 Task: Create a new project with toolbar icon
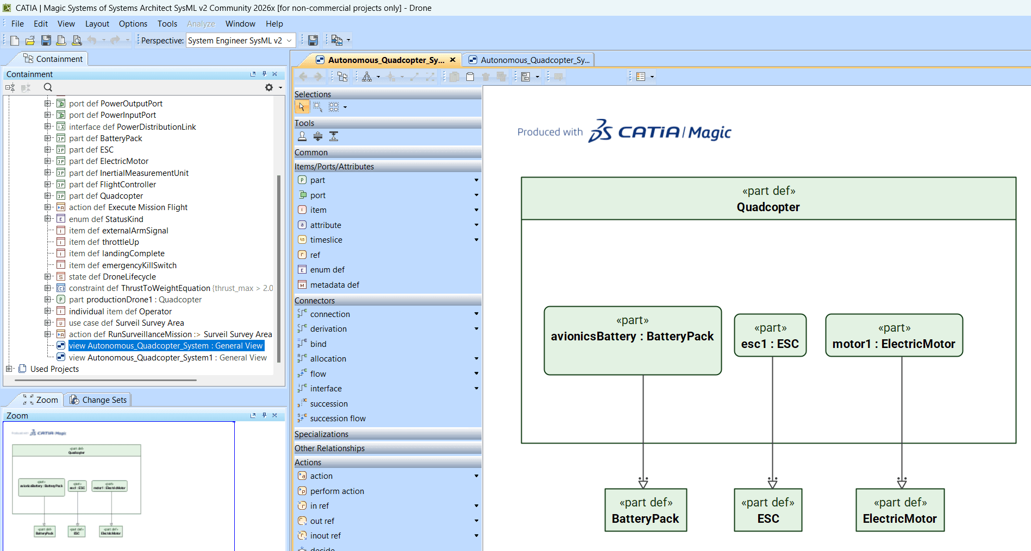coord(15,40)
